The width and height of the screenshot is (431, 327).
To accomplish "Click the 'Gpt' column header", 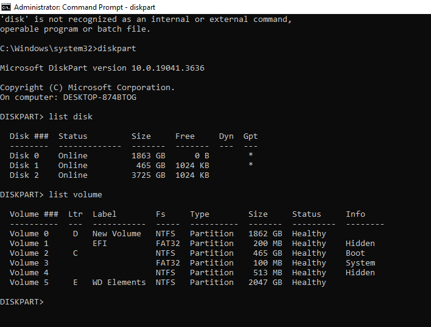I will [250, 136].
